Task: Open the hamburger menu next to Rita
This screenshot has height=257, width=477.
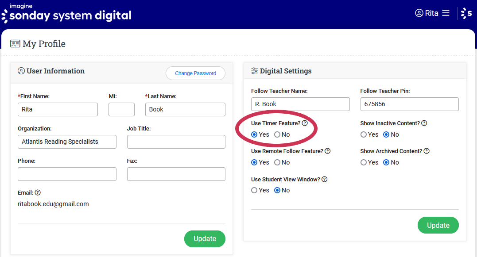Action: [x=446, y=13]
